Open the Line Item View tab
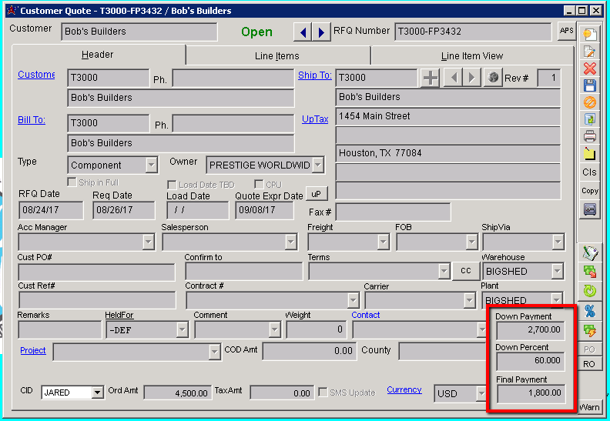 (471, 55)
